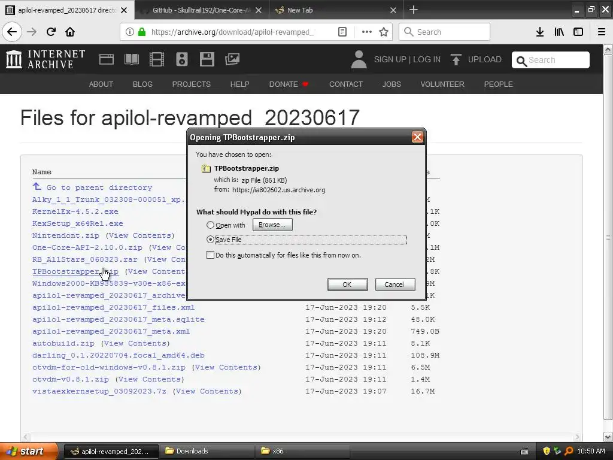Cancel the file download dialog
The image size is (613, 460).
tap(395, 285)
